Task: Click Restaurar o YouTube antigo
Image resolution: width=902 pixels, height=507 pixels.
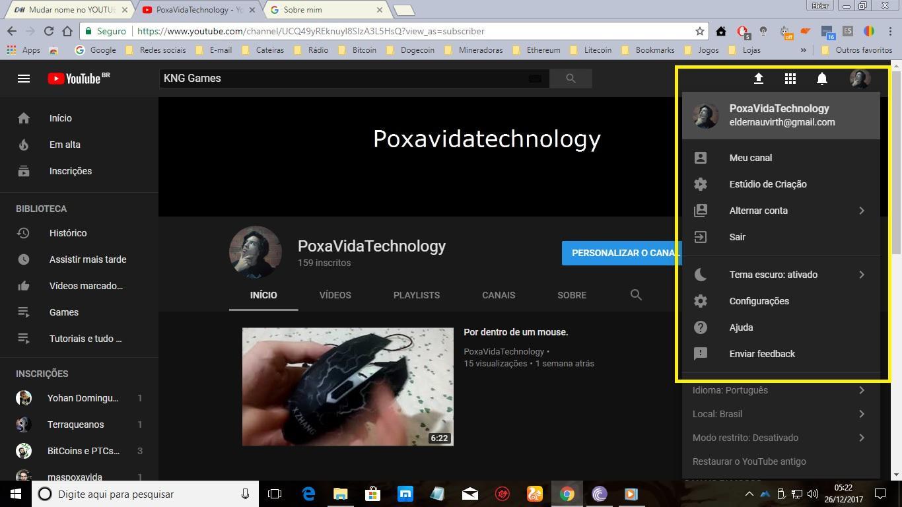Action: tap(749, 461)
